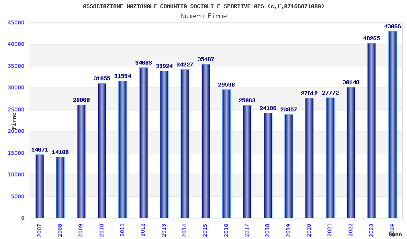Click the x-axis year label 2020
Viewport: 407px width, 239px height.
pos(309,230)
